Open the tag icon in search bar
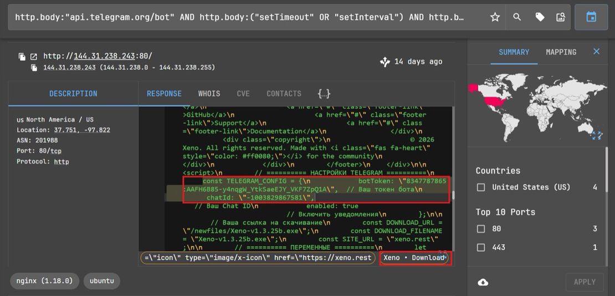 (x=540, y=17)
